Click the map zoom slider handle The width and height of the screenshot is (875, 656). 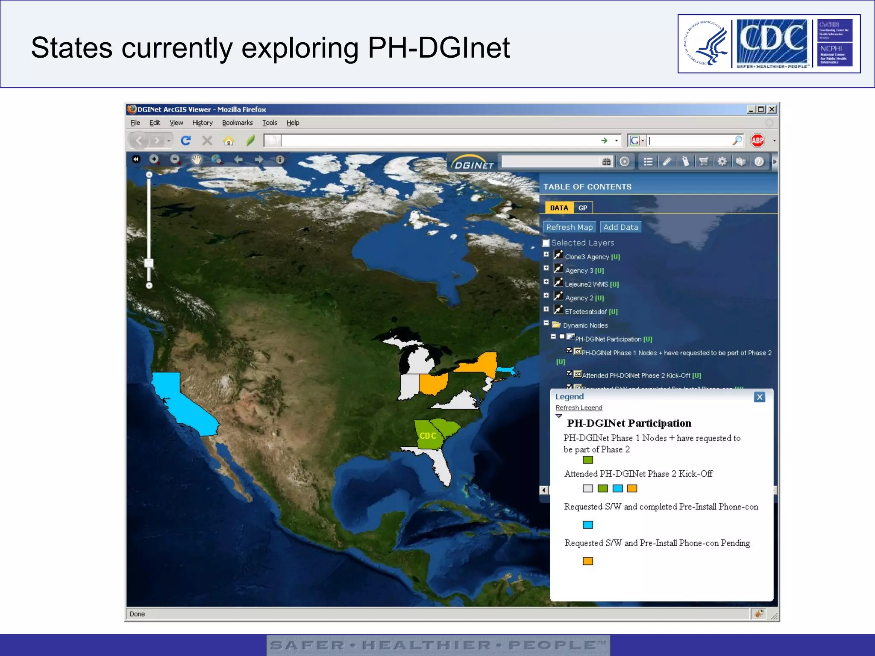[149, 263]
